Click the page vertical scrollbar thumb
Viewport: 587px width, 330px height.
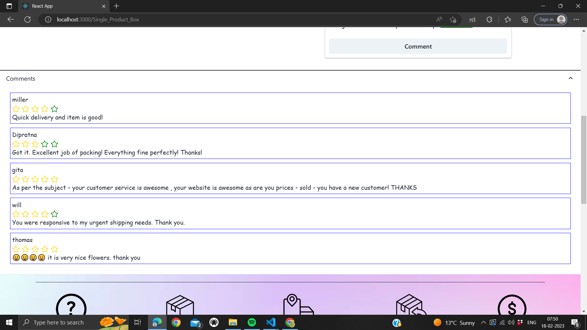click(584, 159)
